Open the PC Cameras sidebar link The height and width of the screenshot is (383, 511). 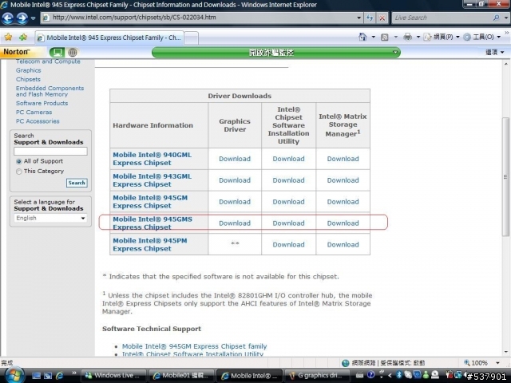click(x=34, y=112)
